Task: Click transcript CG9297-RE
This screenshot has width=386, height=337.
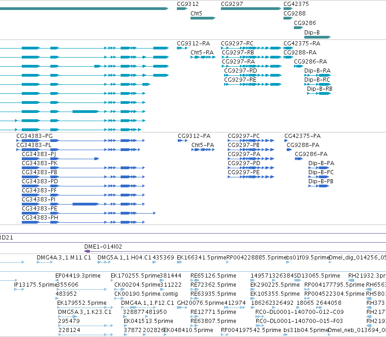Action: (x=240, y=80)
